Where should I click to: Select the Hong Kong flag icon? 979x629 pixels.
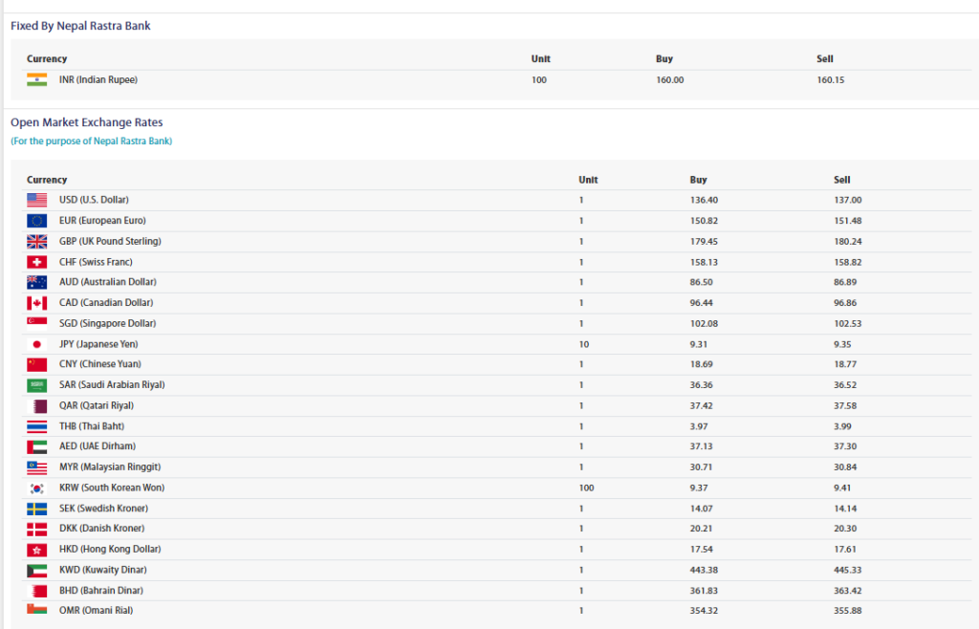pyautogui.click(x=37, y=549)
